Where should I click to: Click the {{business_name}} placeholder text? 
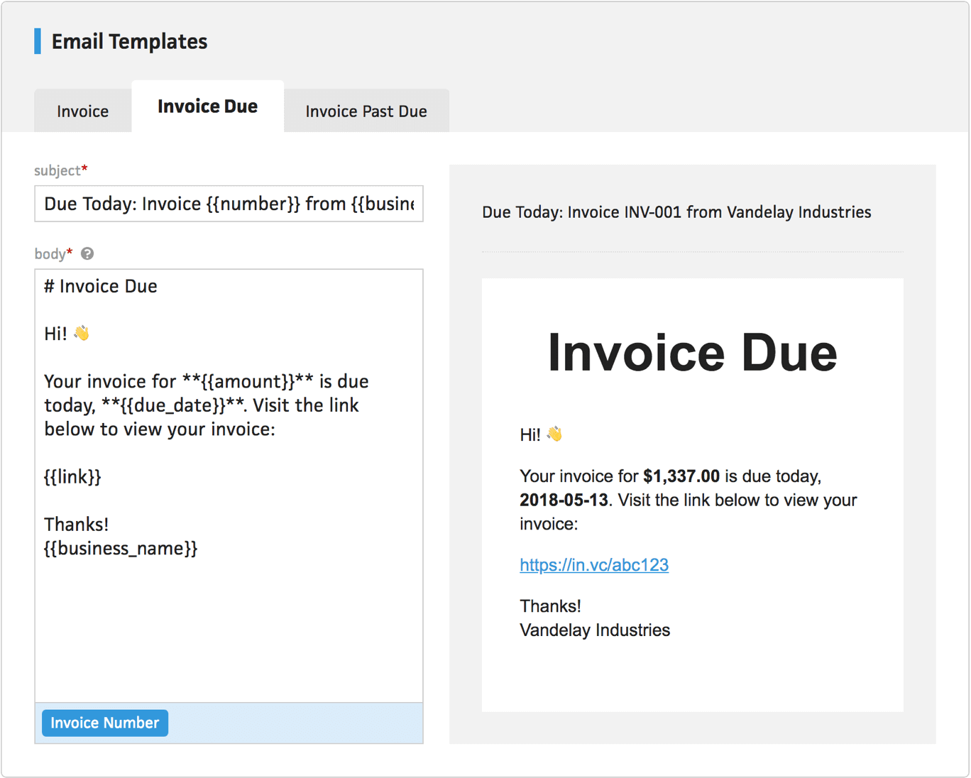(120, 548)
